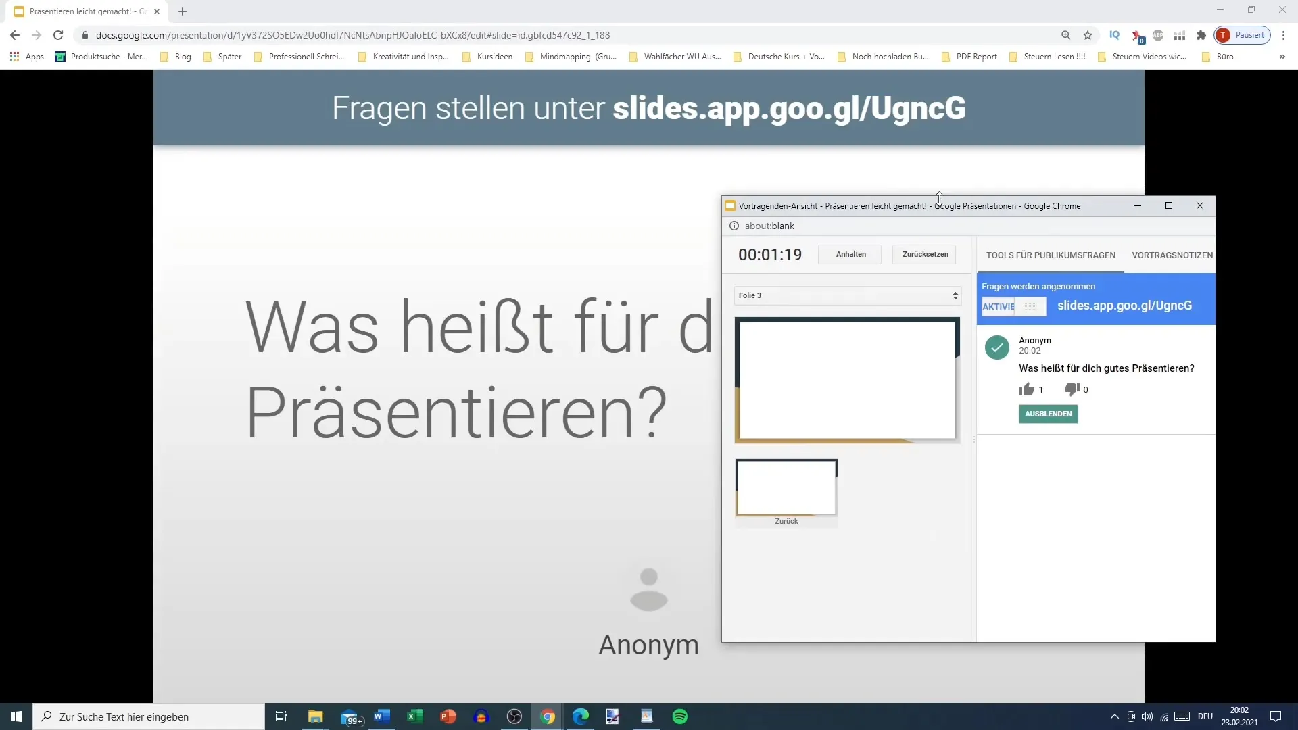View site info icon next to about:blank
The image size is (1298, 730).
point(734,226)
